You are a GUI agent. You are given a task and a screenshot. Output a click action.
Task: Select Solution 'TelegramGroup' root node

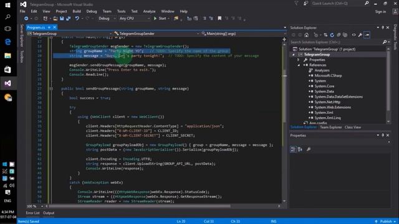point(327,49)
